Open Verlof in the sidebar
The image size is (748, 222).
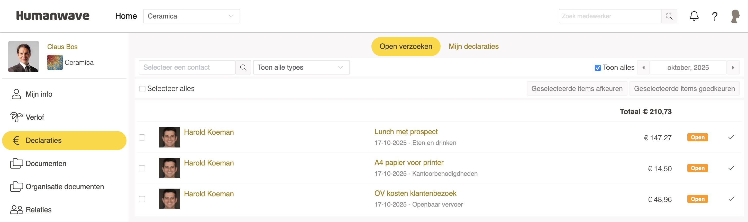pos(35,117)
